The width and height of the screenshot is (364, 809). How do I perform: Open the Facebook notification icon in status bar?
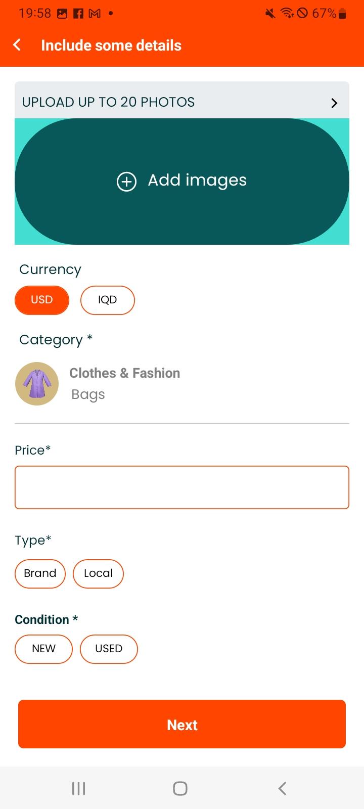coord(78,14)
